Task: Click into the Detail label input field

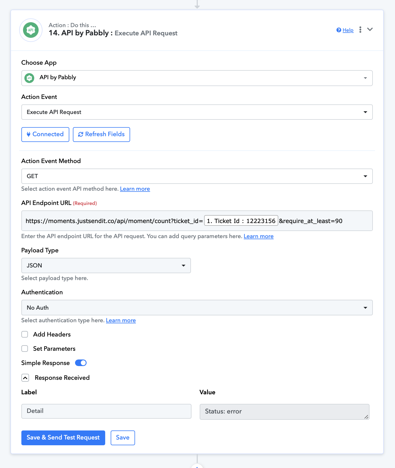Action: tap(106, 411)
